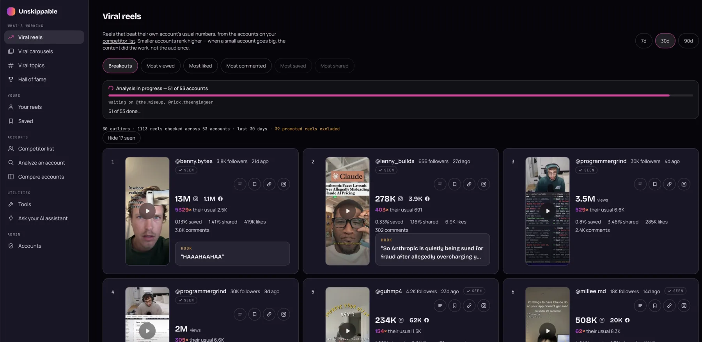Toggle SEEN badge on @benny.bytes card
Screen dimensions: 702x342
click(186, 170)
